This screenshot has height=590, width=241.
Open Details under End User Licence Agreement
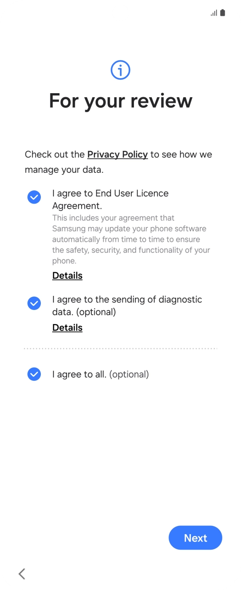[x=67, y=276]
